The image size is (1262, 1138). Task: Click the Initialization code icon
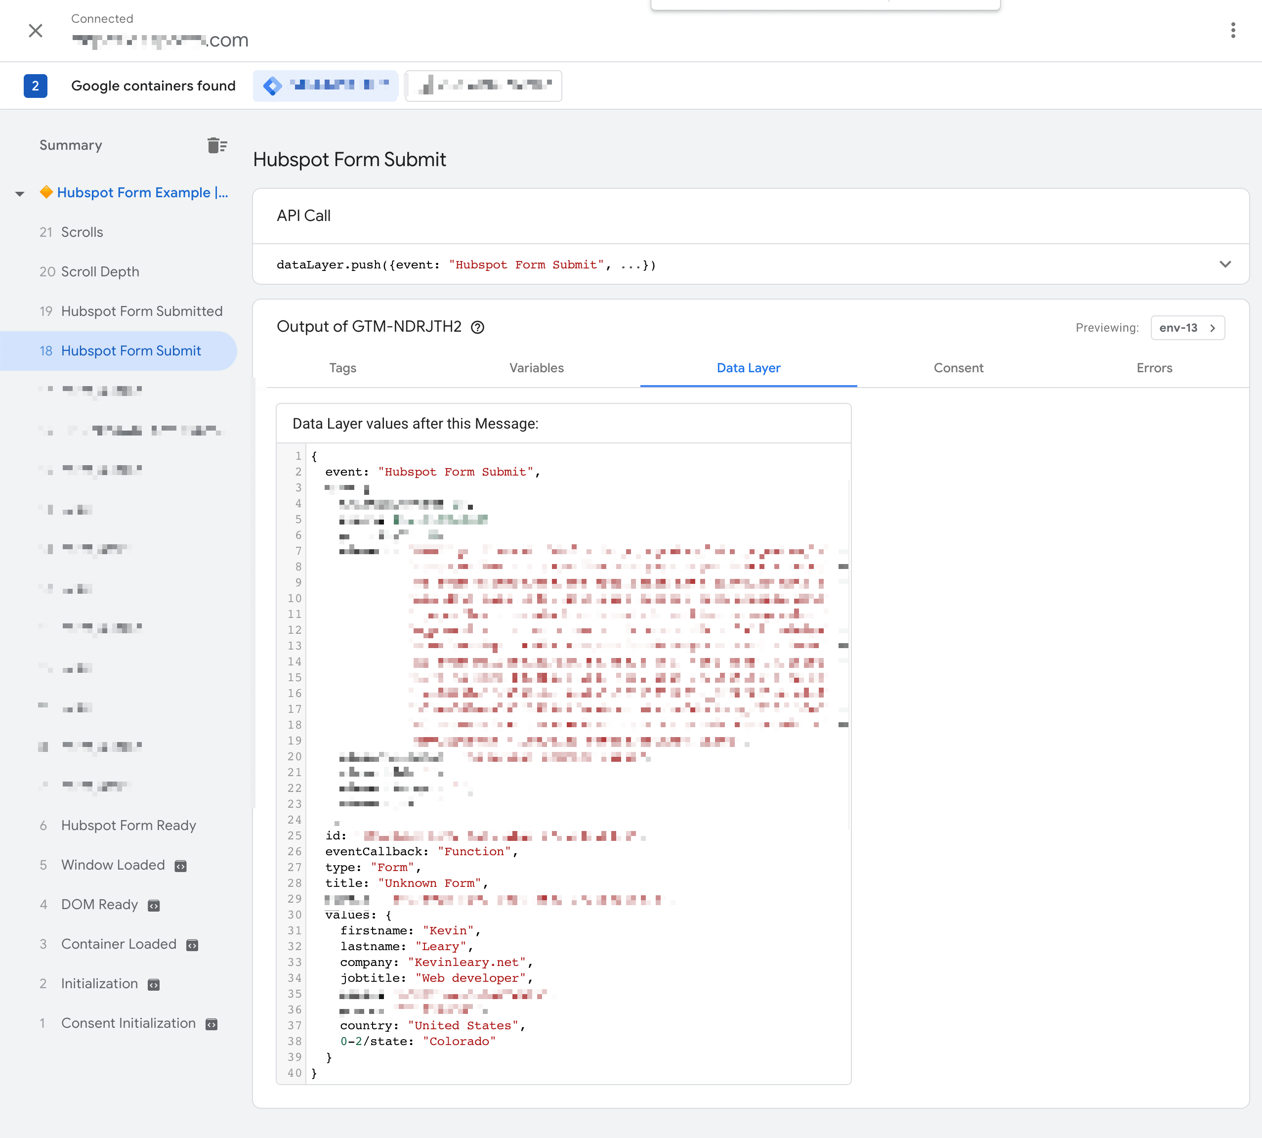(x=154, y=985)
